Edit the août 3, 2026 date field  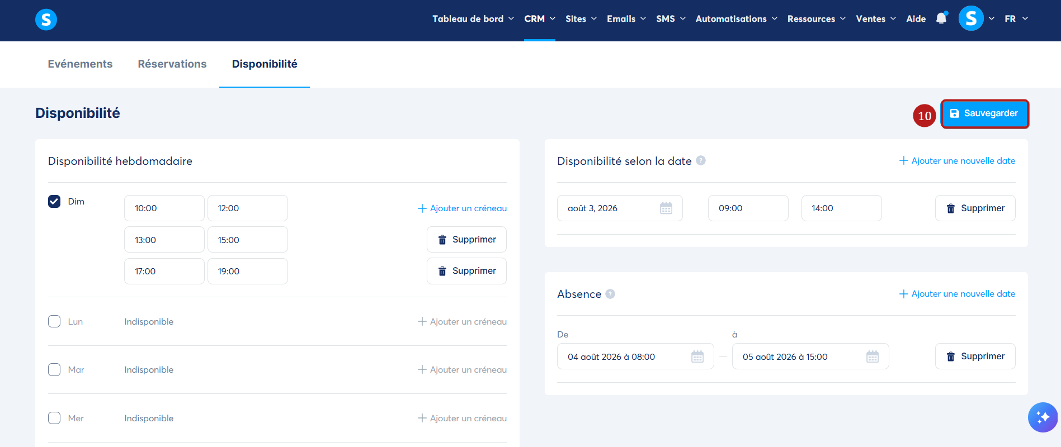point(620,208)
